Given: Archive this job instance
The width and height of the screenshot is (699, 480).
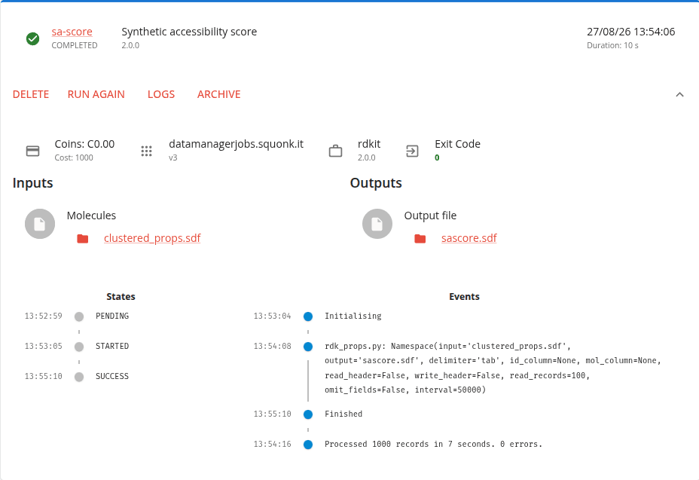Looking at the screenshot, I should pos(219,95).
